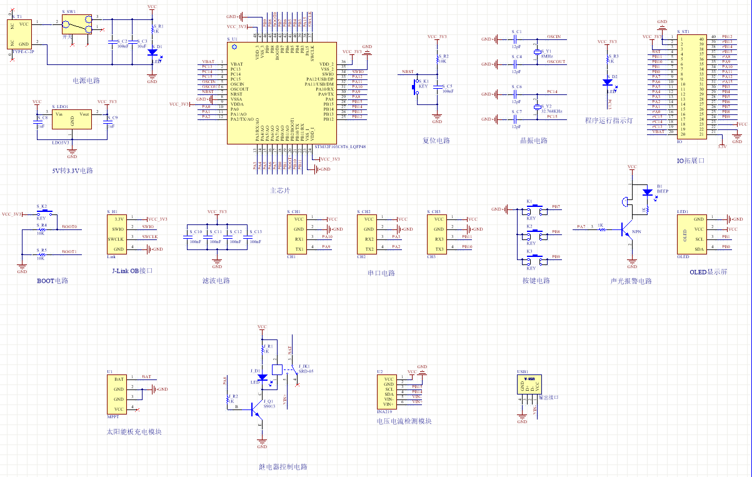The width and height of the screenshot is (752, 477).
Task: Click the CH1 serial port header
Action: point(298,234)
